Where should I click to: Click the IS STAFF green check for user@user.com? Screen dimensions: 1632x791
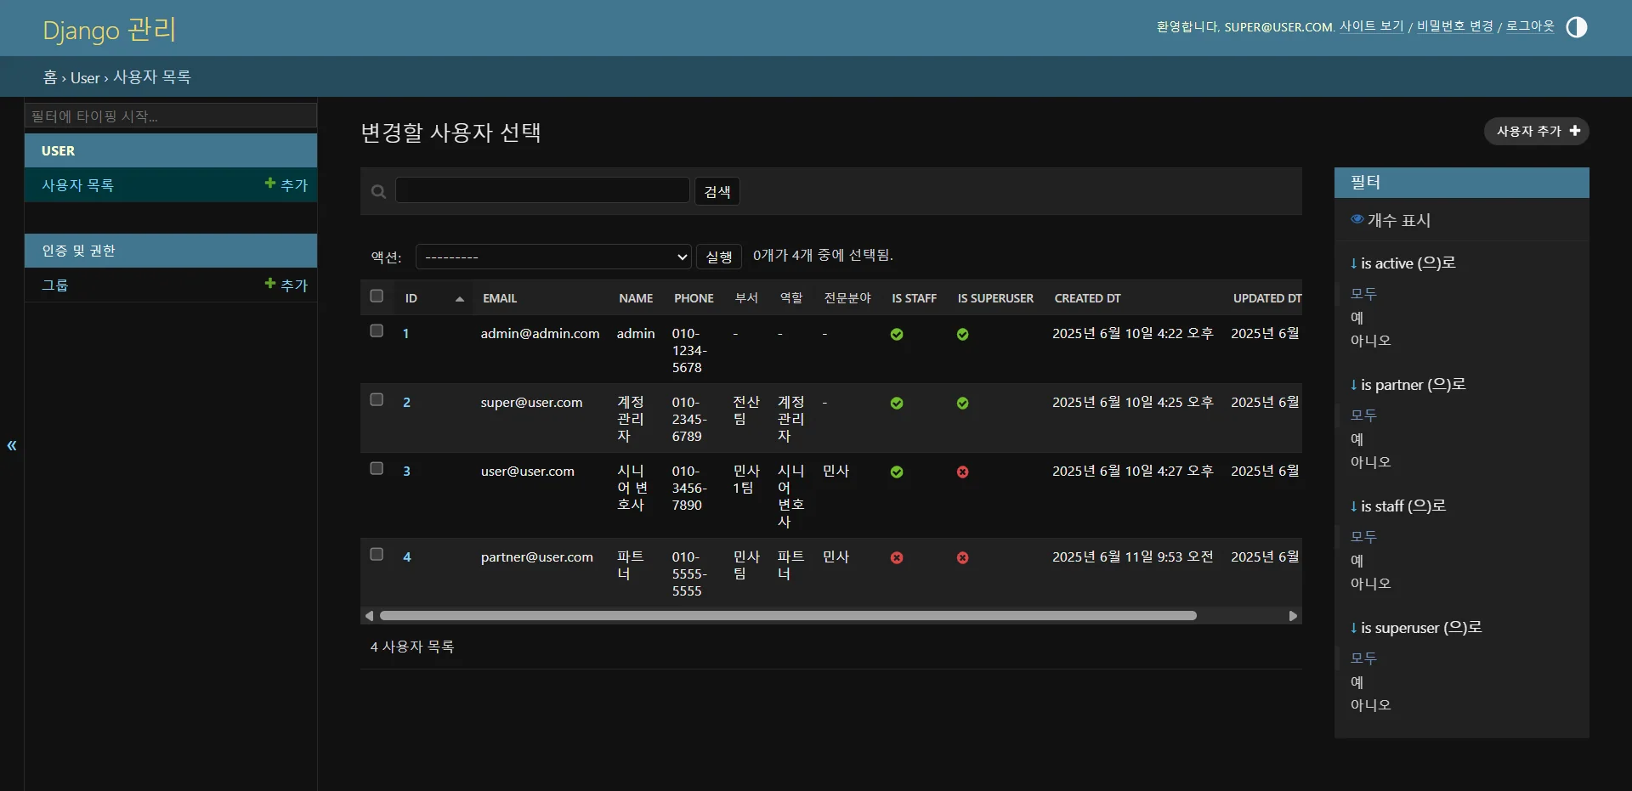897,472
